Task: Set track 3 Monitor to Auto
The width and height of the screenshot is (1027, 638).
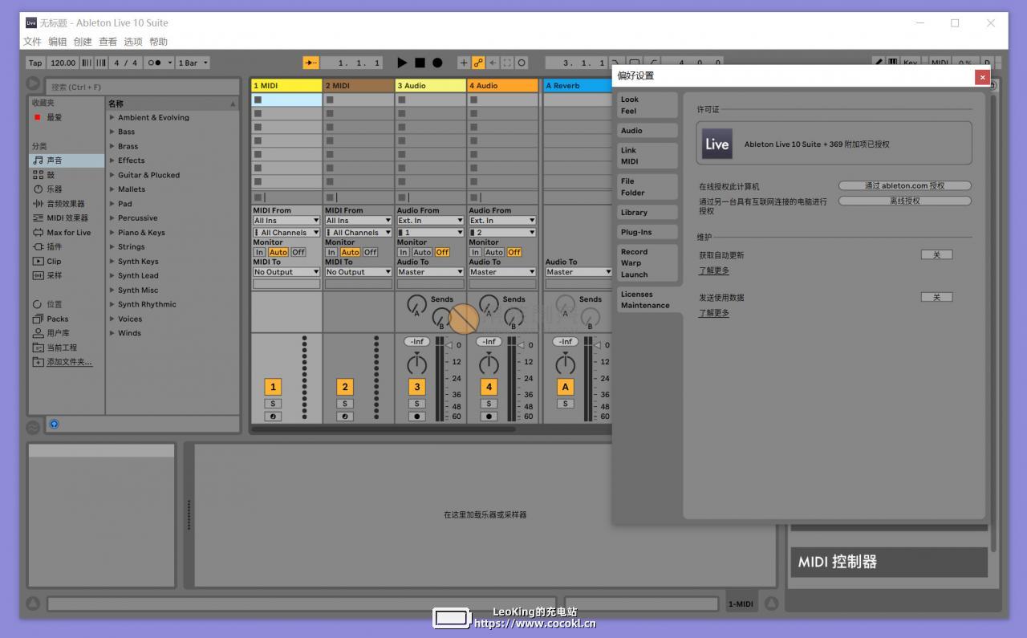Action: pos(422,252)
